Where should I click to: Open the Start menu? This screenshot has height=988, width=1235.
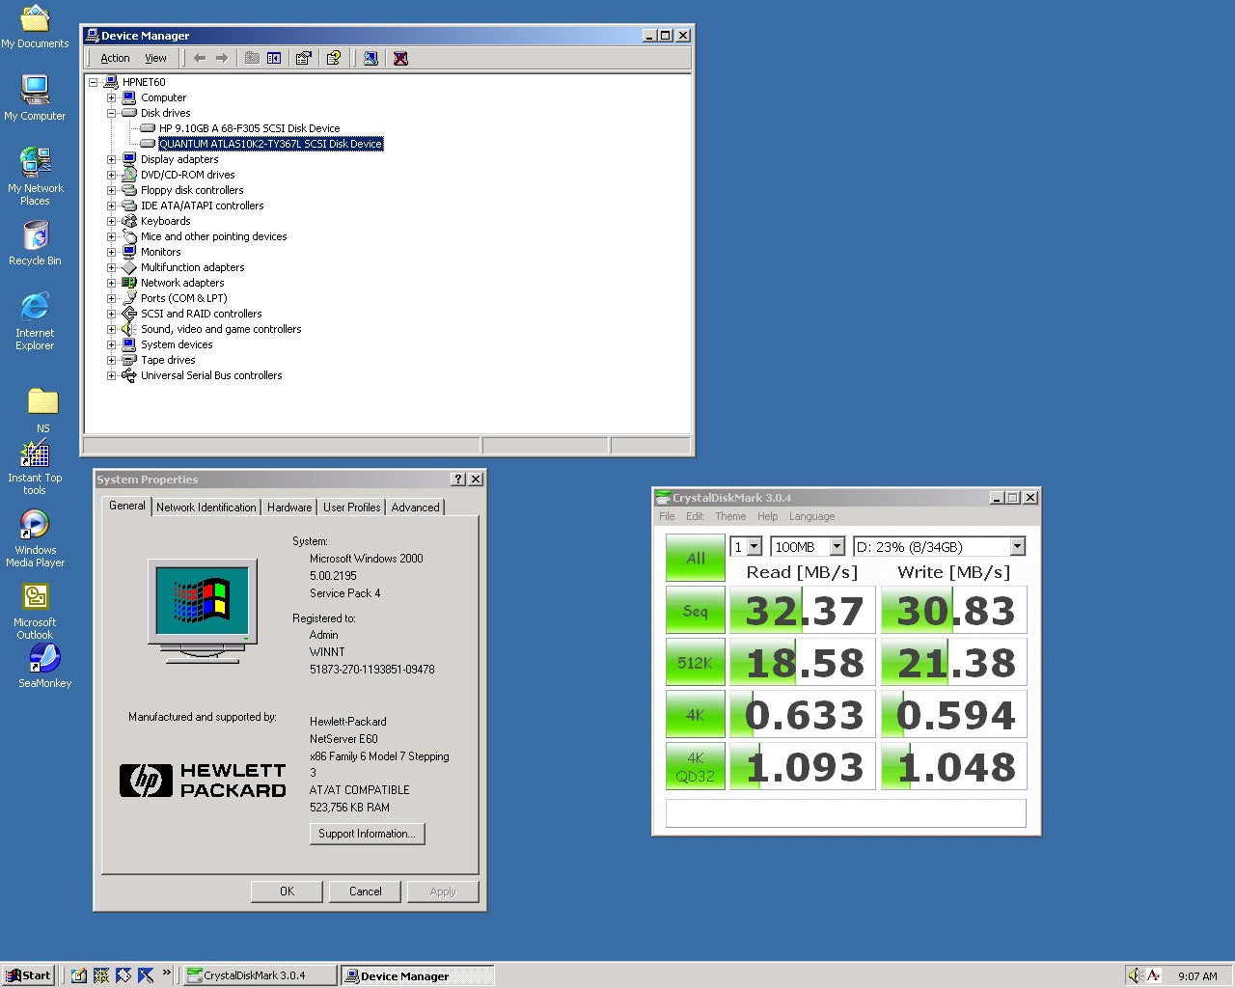[x=28, y=975]
